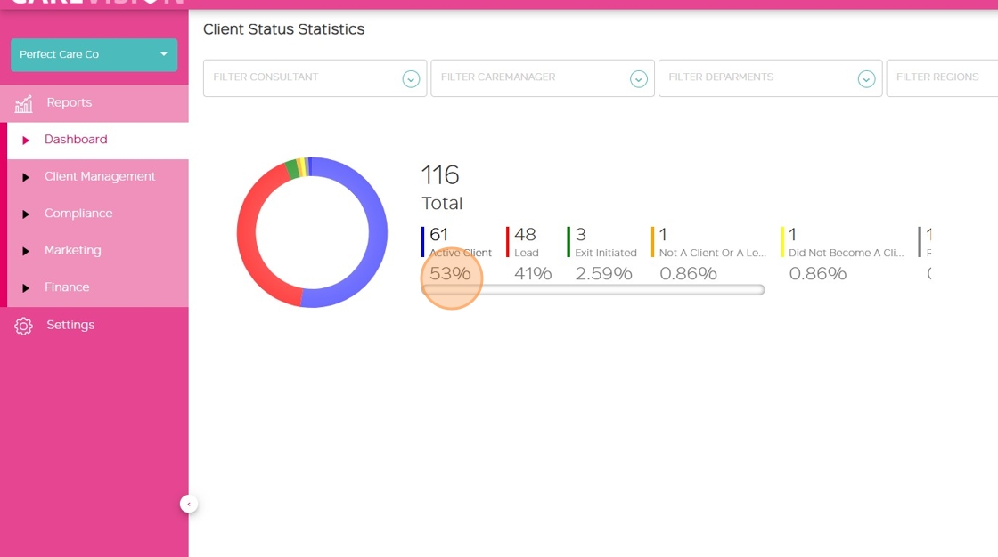Click the blue Active Client color bar
Image resolution: width=998 pixels, height=557 pixels.
422,242
